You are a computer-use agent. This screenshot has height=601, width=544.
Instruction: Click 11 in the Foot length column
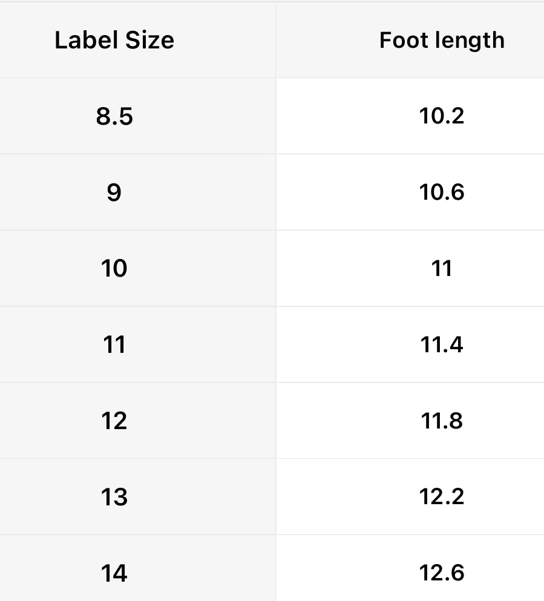[442, 268]
